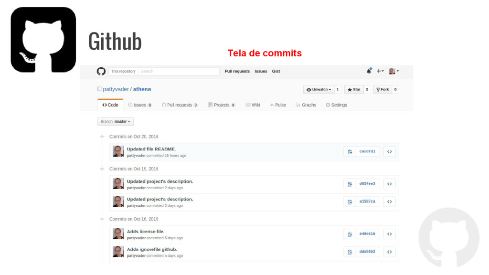
Task: Copy SHA icon for commit cacdfd1
Action: tap(350, 151)
